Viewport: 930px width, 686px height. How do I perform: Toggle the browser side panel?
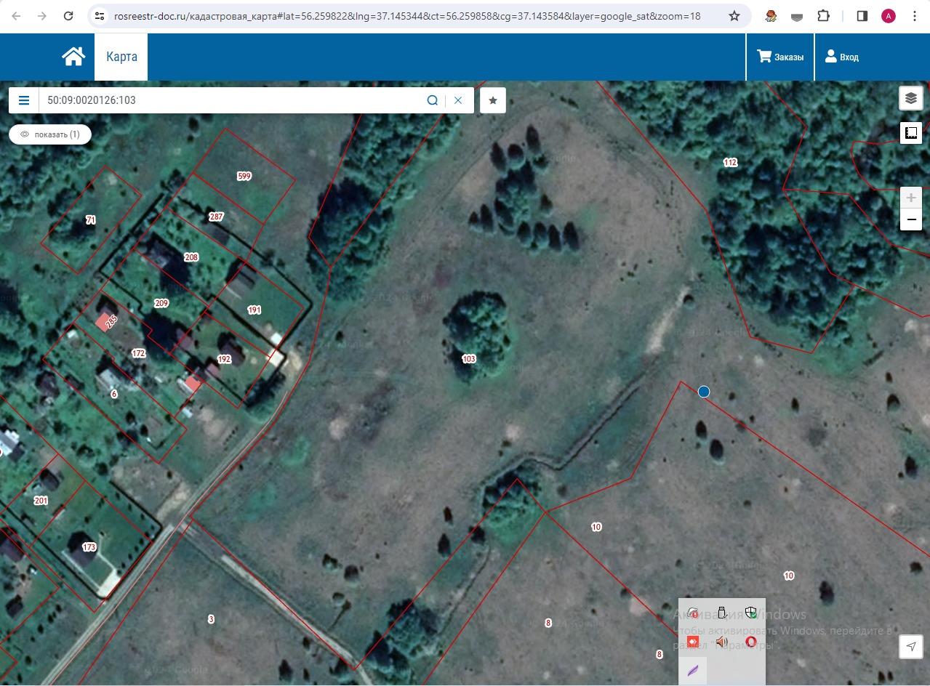click(x=862, y=15)
